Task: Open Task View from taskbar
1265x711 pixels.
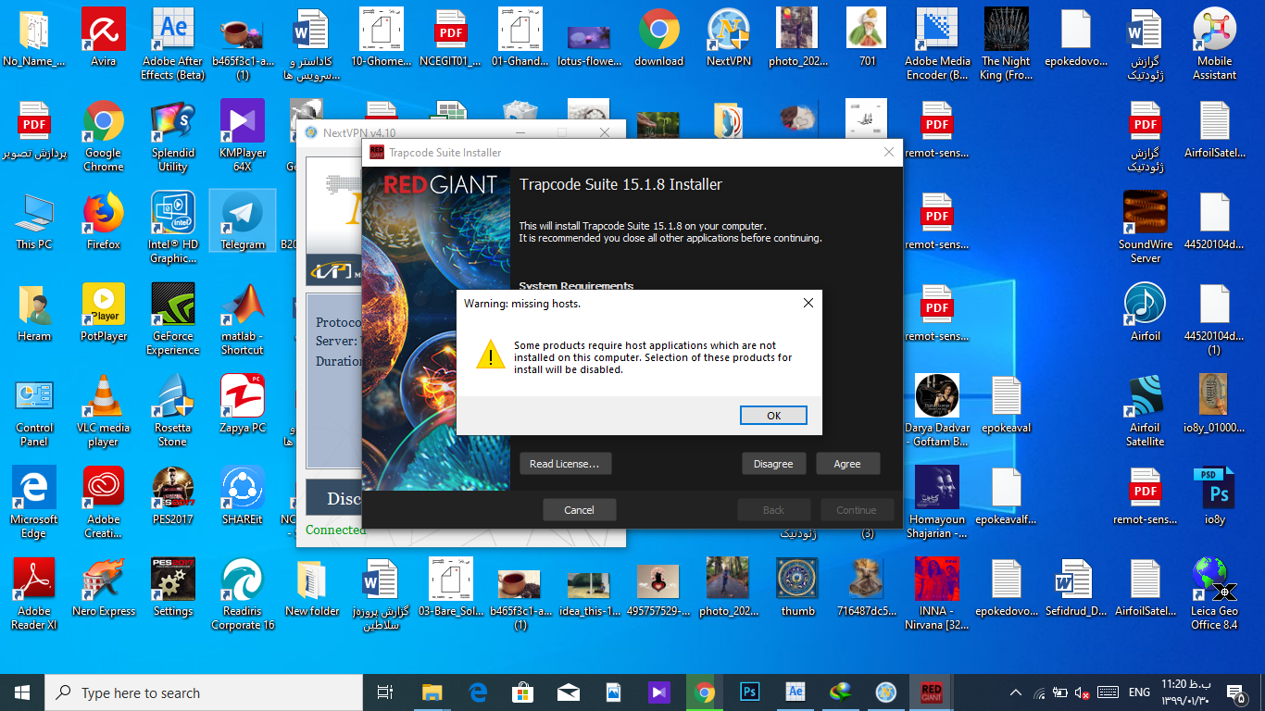Action: tap(385, 692)
